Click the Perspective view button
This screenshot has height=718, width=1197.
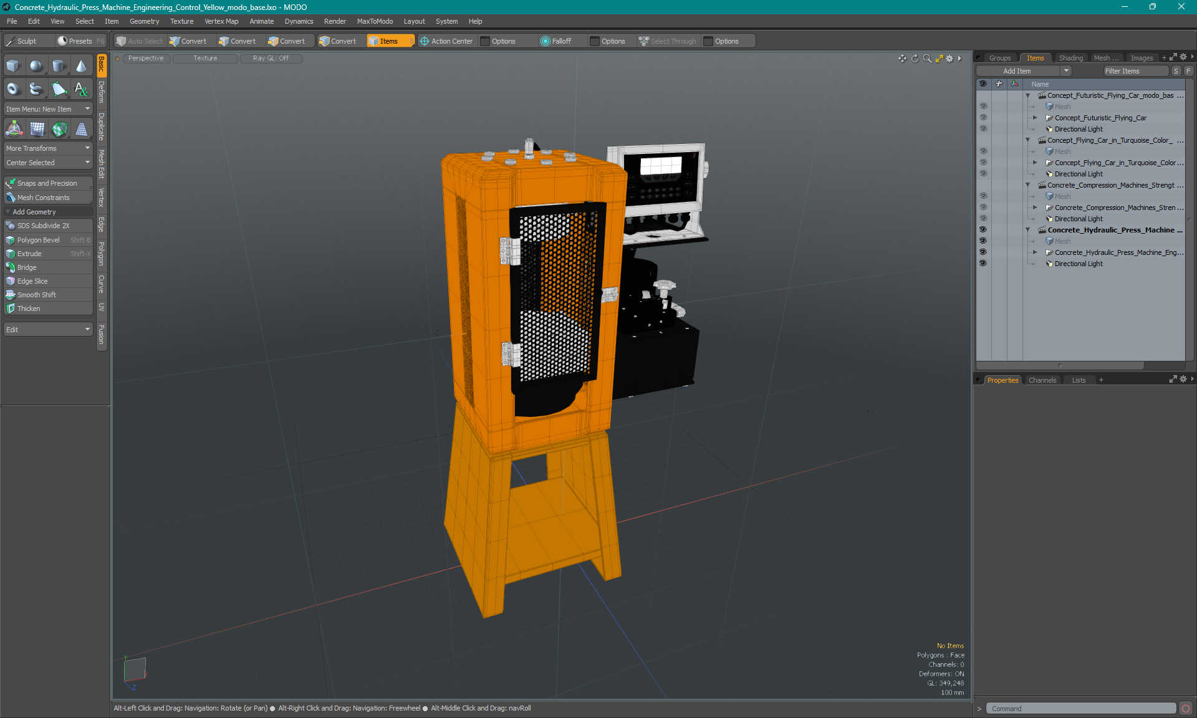(146, 59)
